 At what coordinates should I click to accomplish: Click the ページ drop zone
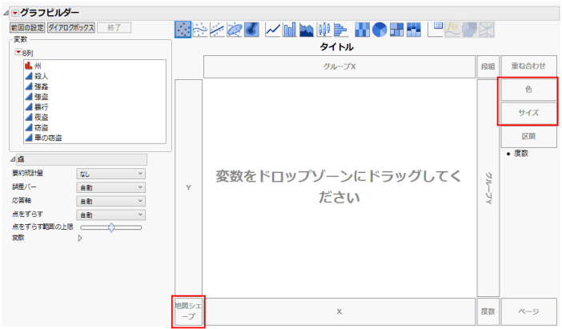click(x=528, y=311)
